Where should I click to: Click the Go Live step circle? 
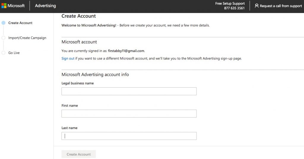tap(4, 53)
